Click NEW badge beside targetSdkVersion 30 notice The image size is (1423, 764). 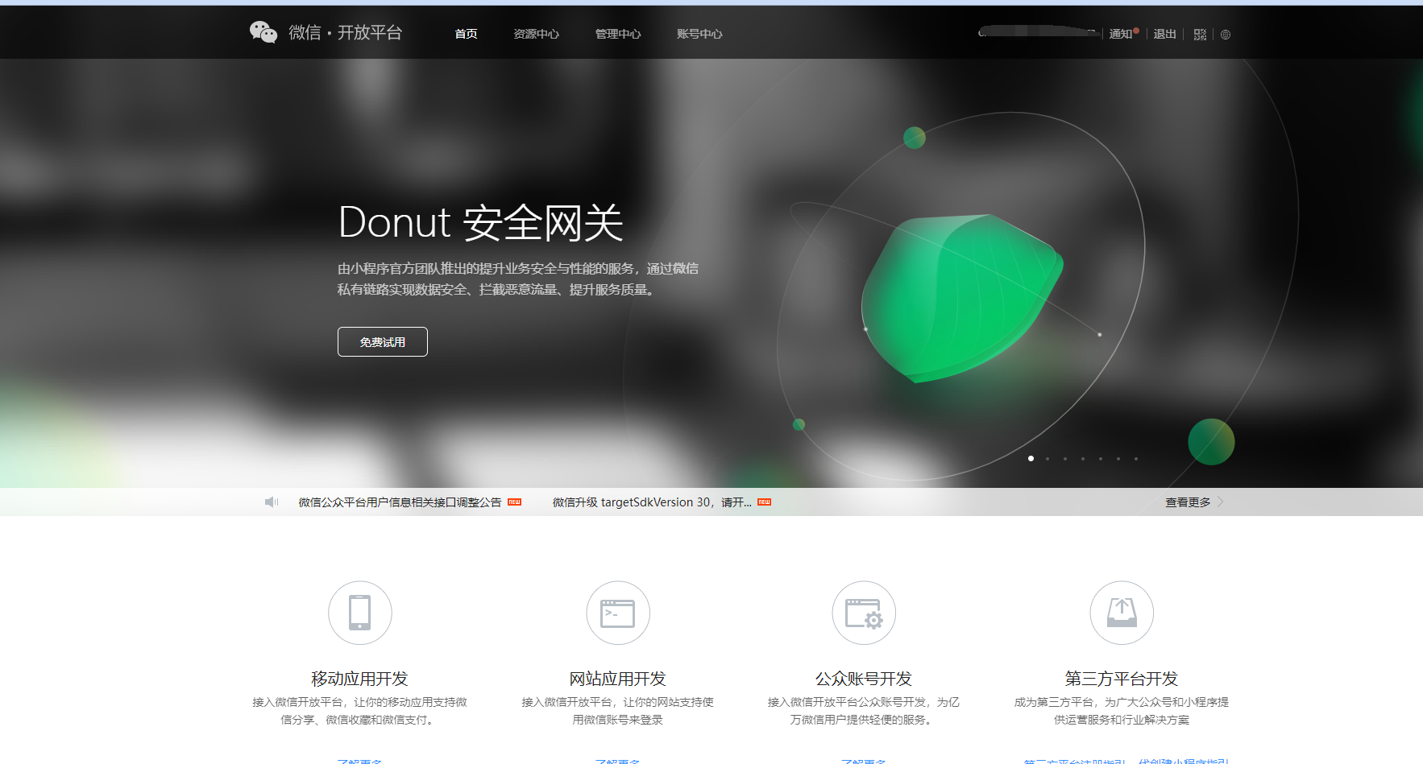(764, 502)
